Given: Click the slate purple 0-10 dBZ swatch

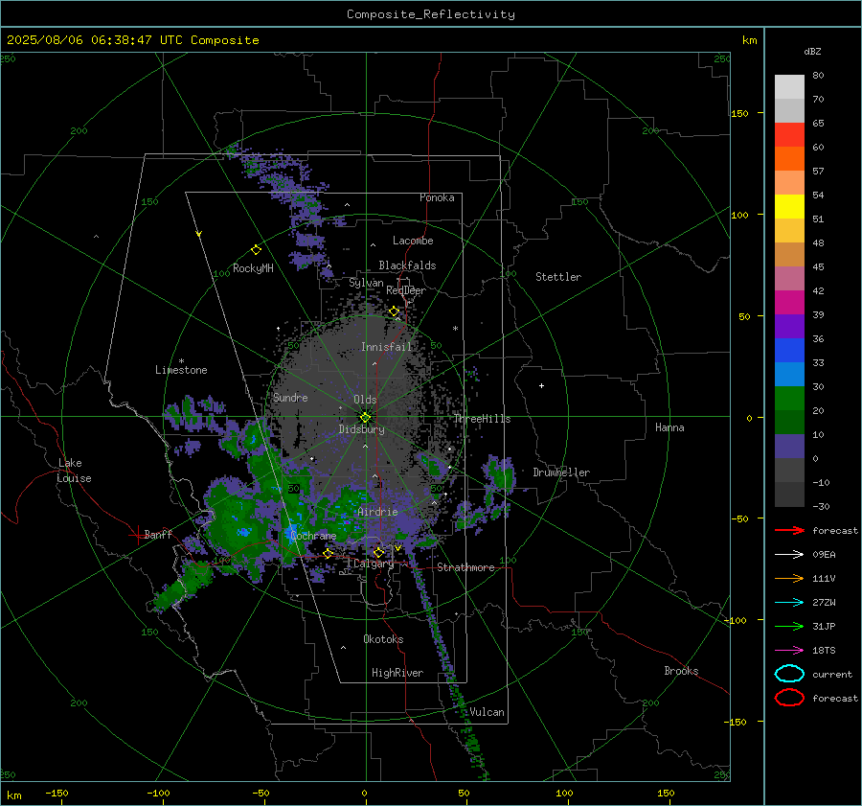Looking at the screenshot, I should [789, 447].
